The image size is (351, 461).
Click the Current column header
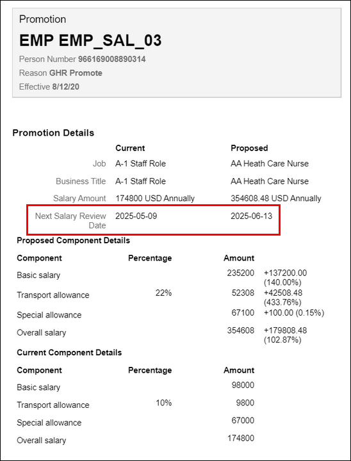(130, 148)
